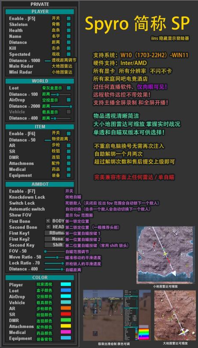The image size is (198, 348).
Task: Click the Enable - [F7] label
Action: pyautogui.click(x=22, y=191)
